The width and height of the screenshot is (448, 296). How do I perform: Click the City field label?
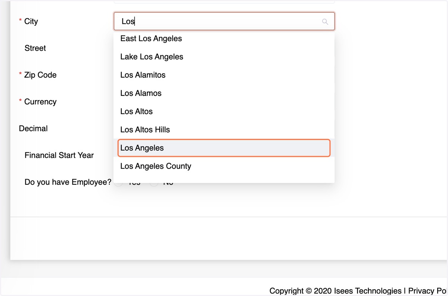tap(31, 21)
